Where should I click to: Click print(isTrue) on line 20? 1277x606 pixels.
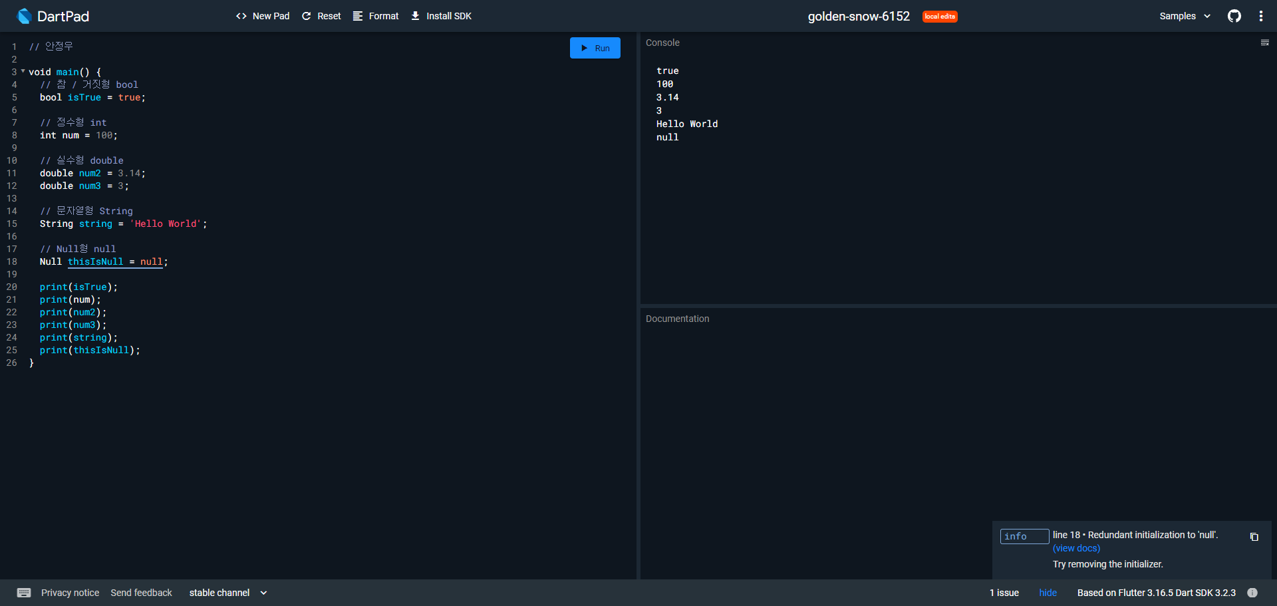tap(78, 287)
